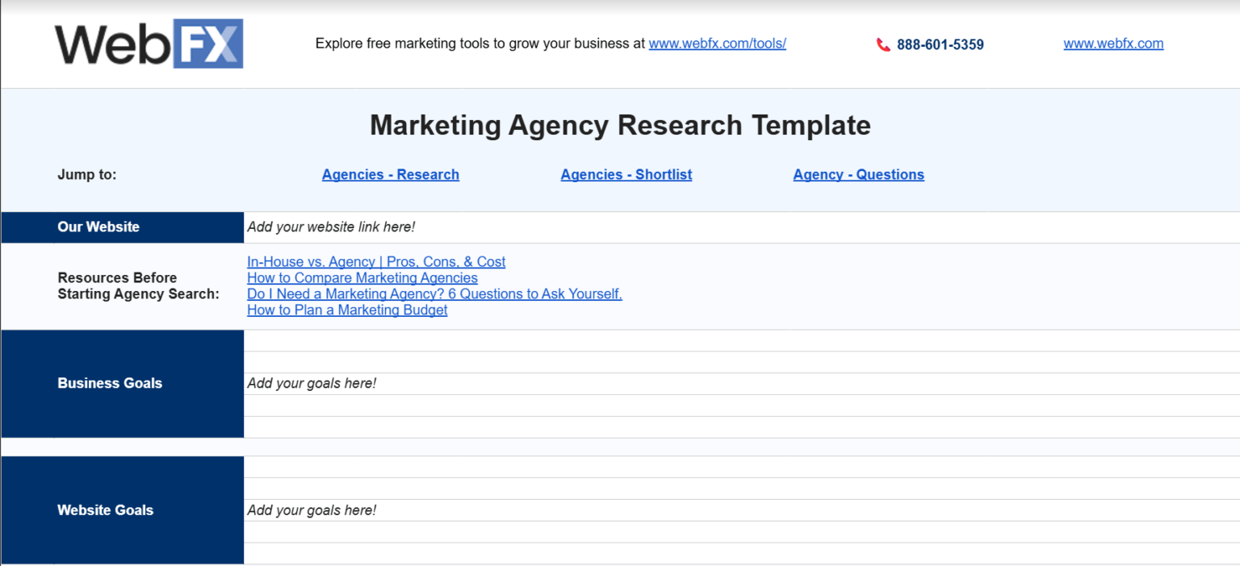Select the Our Website header cell
1240x566 pixels.
123,227
